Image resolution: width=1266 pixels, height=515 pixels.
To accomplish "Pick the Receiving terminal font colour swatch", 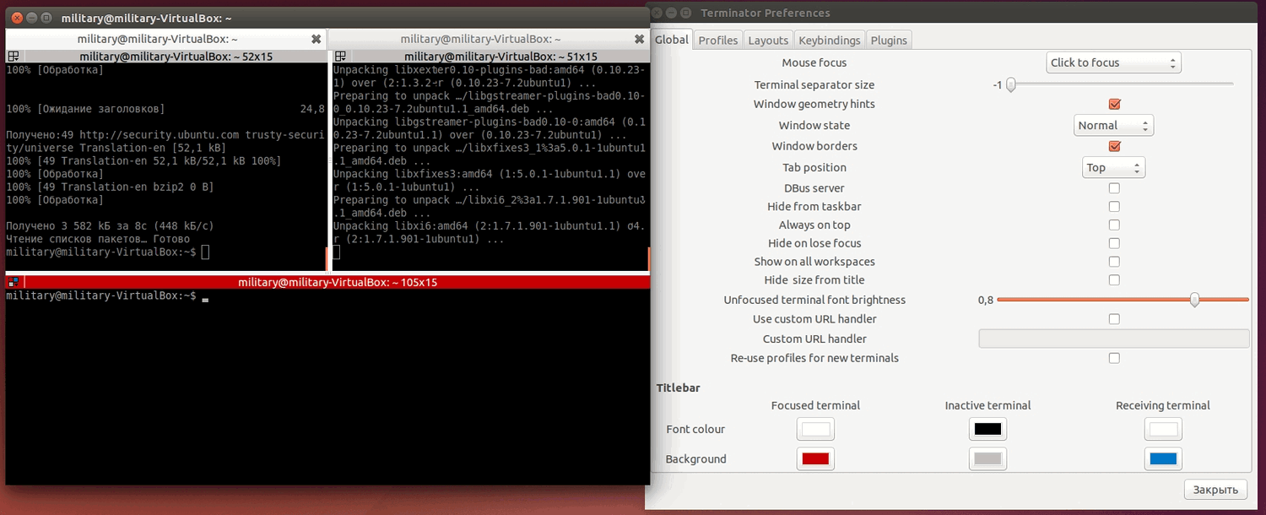I will pyautogui.click(x=1163, y=429).
